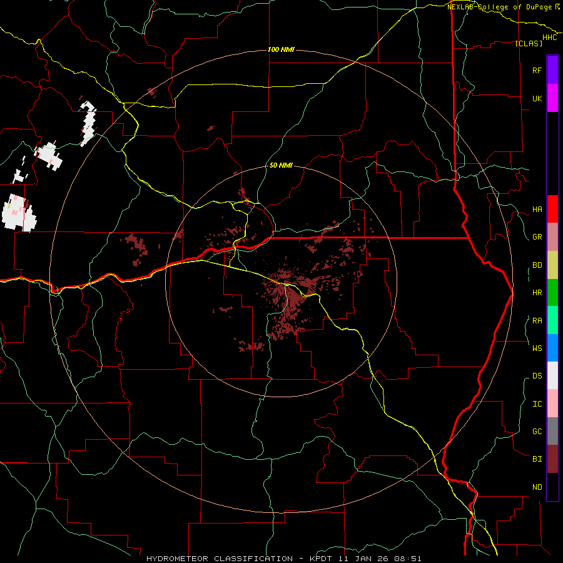Click the GC gray legend swatch
Screen dimensions: 563x563
point(552,431)
